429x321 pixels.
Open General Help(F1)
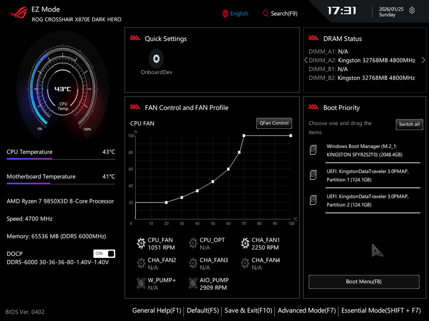(x=157, y=311)
